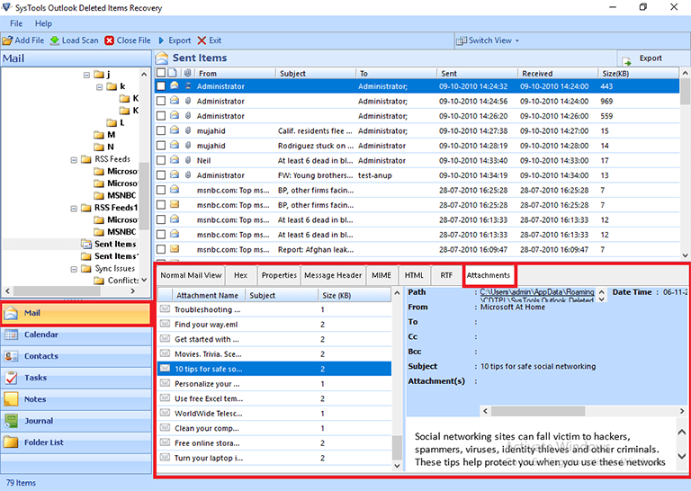Click the envelope icon of Neil's message
The height and width of the screenshot is (491, 691).
pos(175,160)
